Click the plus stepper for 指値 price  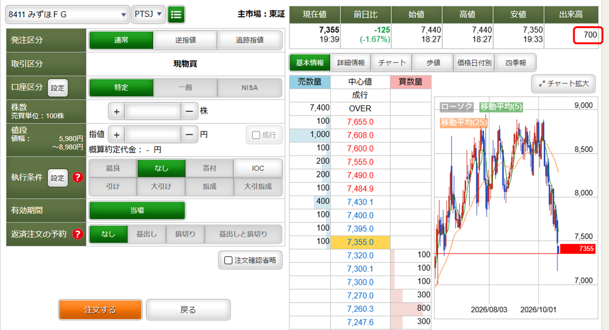pyautogui.click(x=117, y=135)
